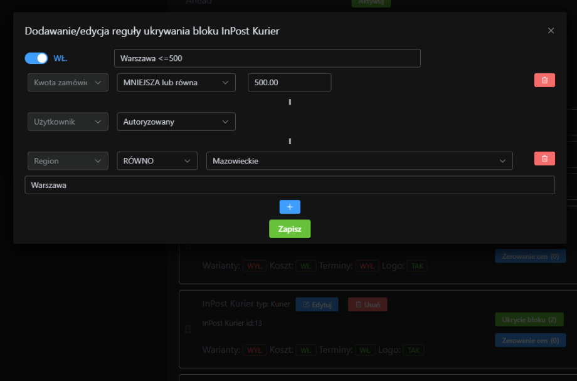Open the Autoryzowany user status dropdown
Screen dimensions: 577x381
point(176,122)
